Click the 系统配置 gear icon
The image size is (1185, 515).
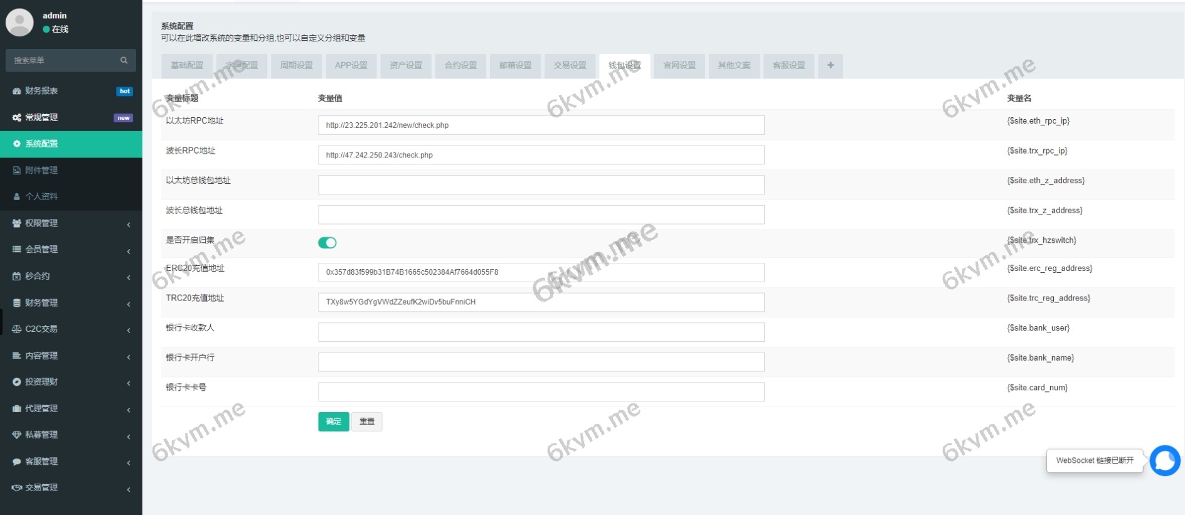coord(17,144)
